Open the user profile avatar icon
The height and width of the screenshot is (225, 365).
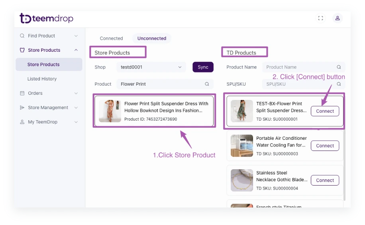tap(338, 18)
